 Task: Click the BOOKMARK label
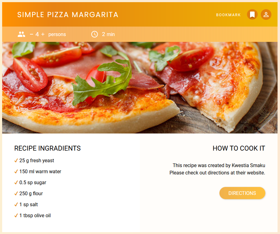(x=228, y=15)
